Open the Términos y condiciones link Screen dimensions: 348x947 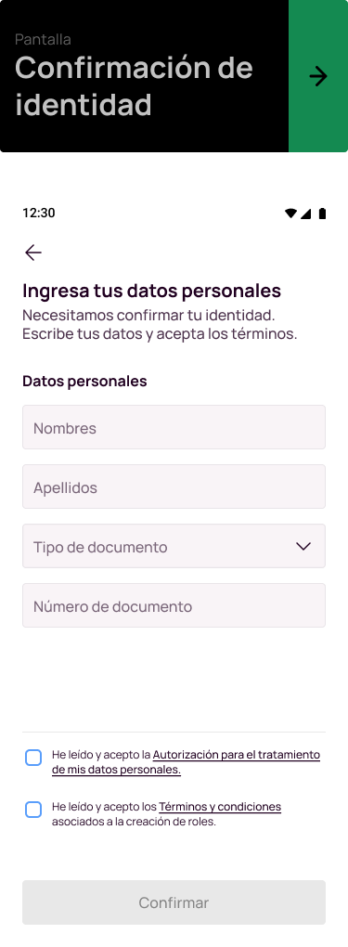point(220,807)
